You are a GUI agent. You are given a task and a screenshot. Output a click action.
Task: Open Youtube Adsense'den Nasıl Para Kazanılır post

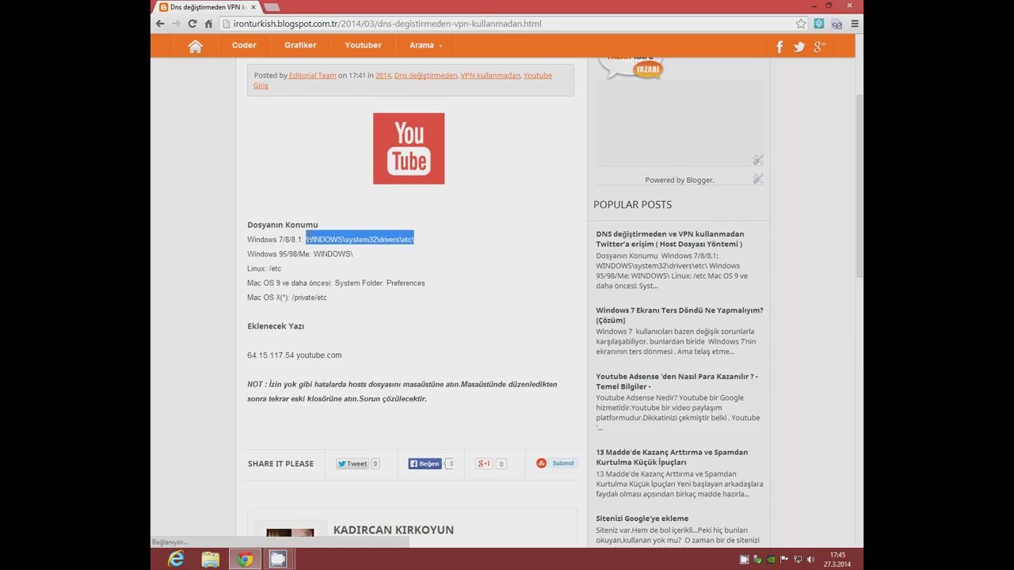point(677,382)
